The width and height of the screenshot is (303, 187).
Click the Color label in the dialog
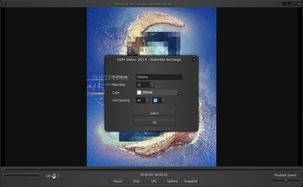[116, 93]
